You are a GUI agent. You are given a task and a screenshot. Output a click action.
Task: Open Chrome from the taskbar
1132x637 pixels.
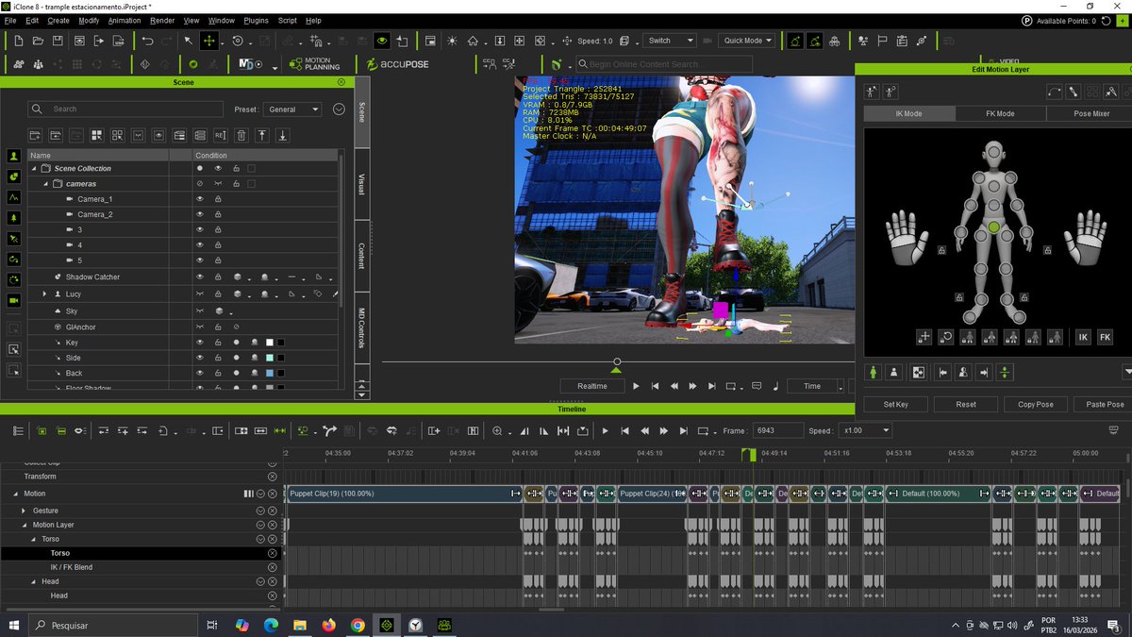point(358,625)
